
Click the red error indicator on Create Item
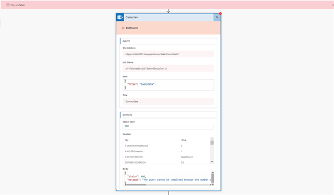(220, 13)
